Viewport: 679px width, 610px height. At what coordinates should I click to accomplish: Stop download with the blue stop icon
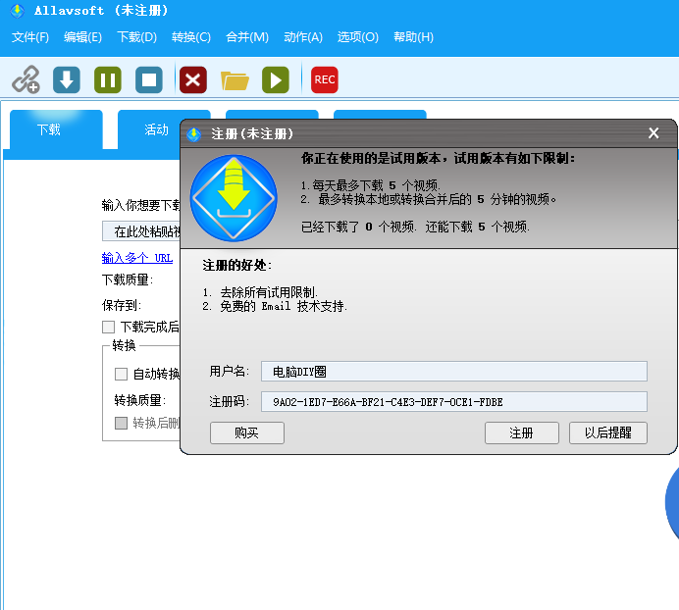[x=149, y=79]
